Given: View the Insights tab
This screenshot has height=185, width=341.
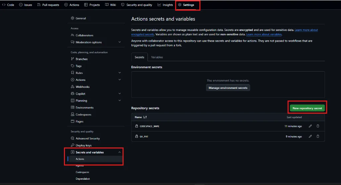Looking at the screenshot, I should (x=165, y=5).
